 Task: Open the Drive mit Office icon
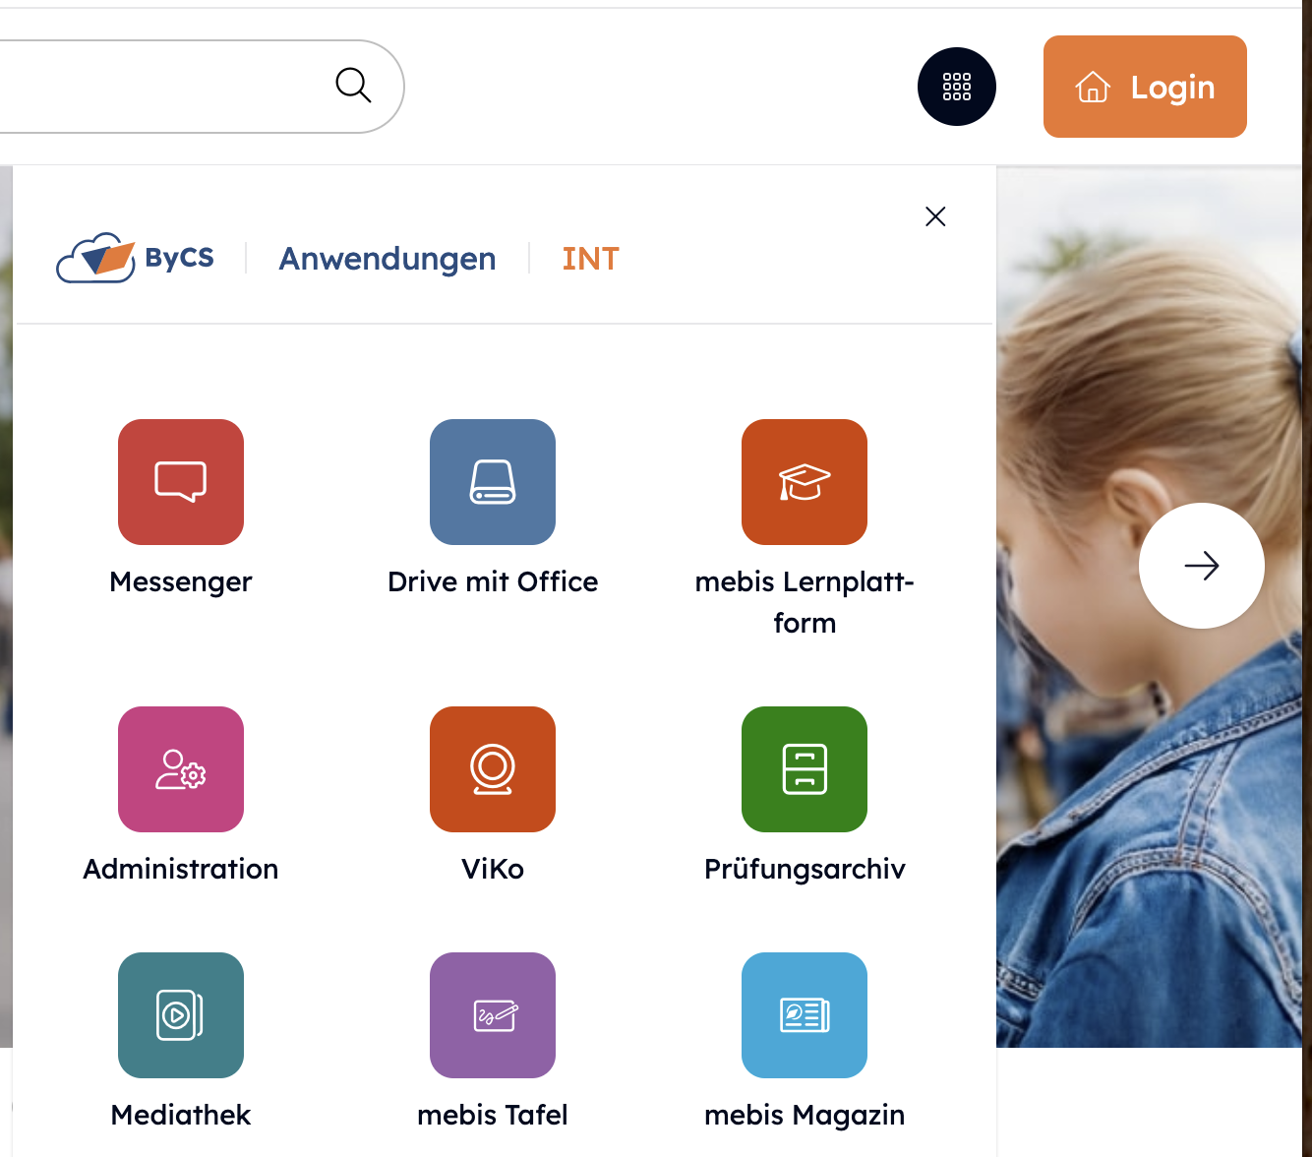(x=493, y=482)
